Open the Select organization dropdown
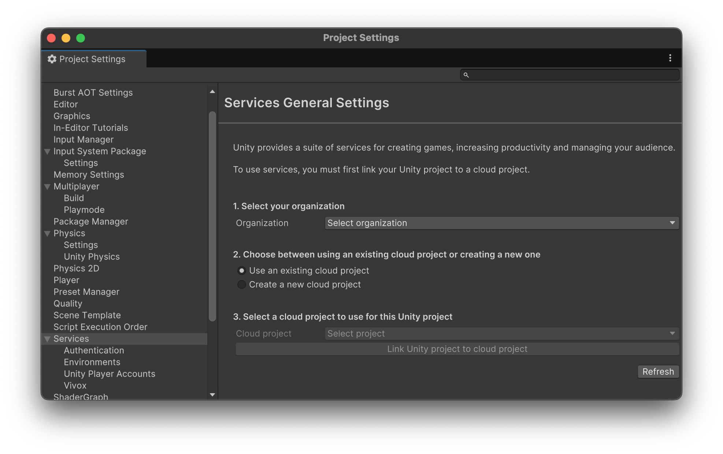The width and height of the screenshot is (723, 454). tap(501, 223)
